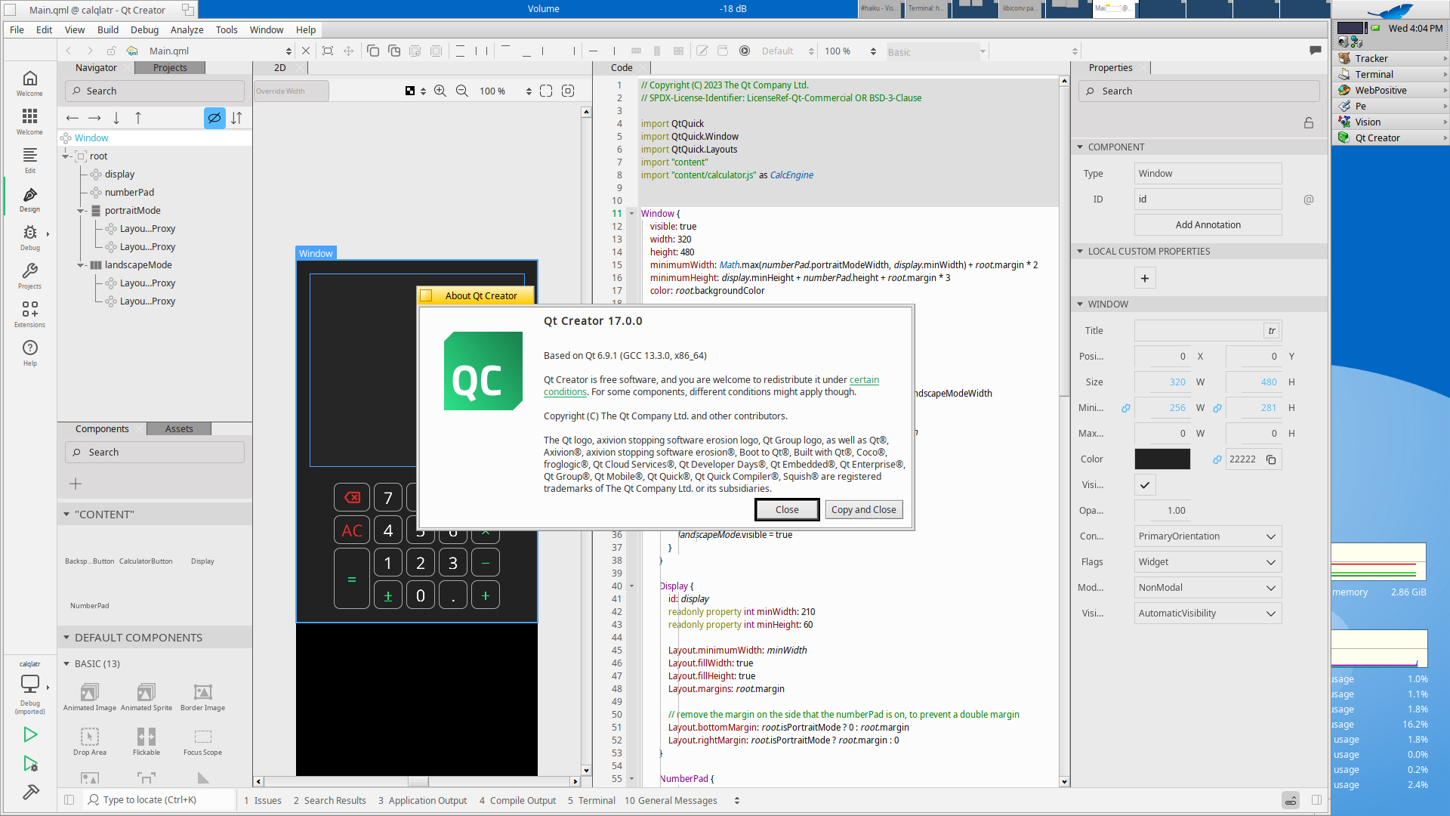Open the Build menu
The image size is (1450, 816).
point(108,29)
